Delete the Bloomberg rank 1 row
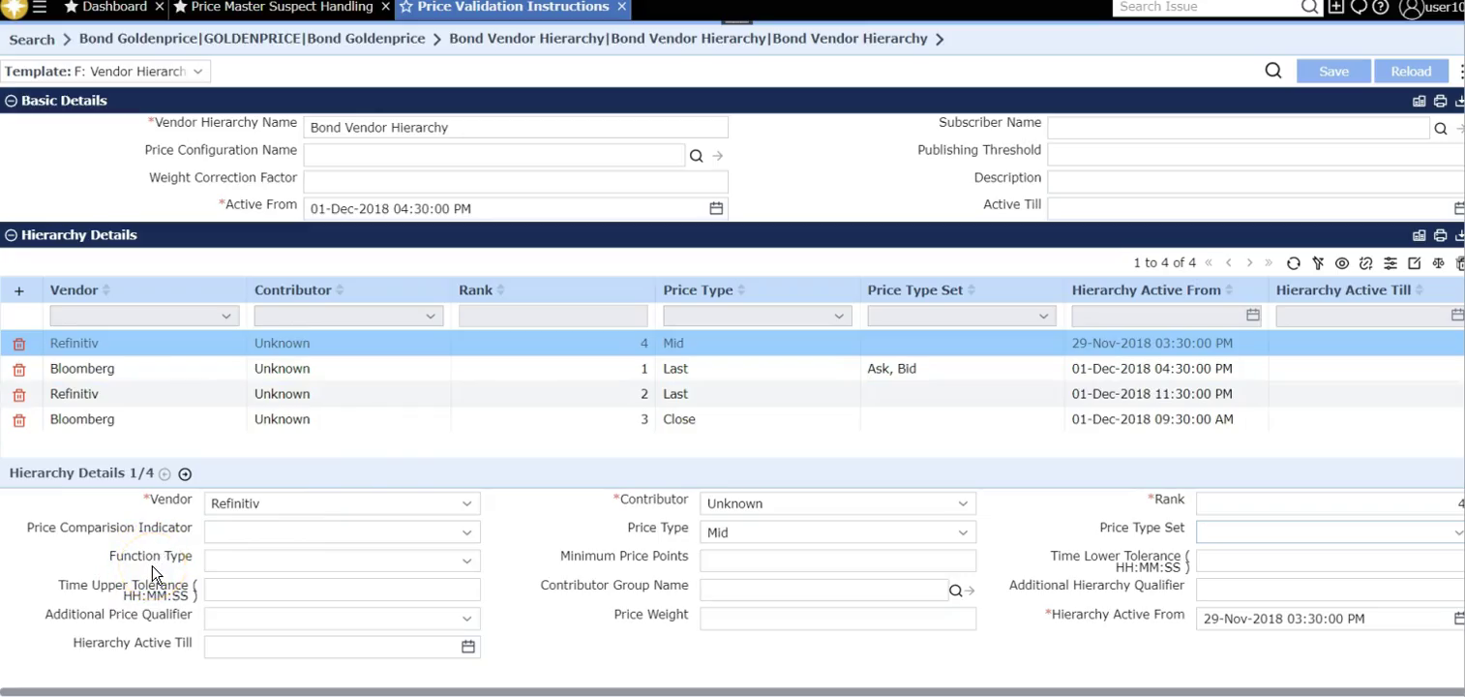 pyautogui.click(x=18, y=370)
